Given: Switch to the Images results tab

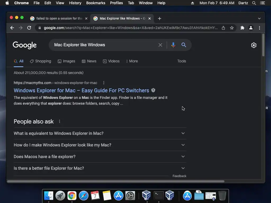Looking at the screenshot, I should coord(66,61).
